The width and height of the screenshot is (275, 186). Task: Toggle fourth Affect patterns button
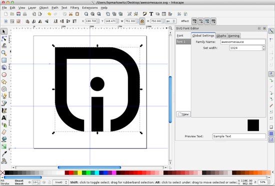click(x=213, y=21)
